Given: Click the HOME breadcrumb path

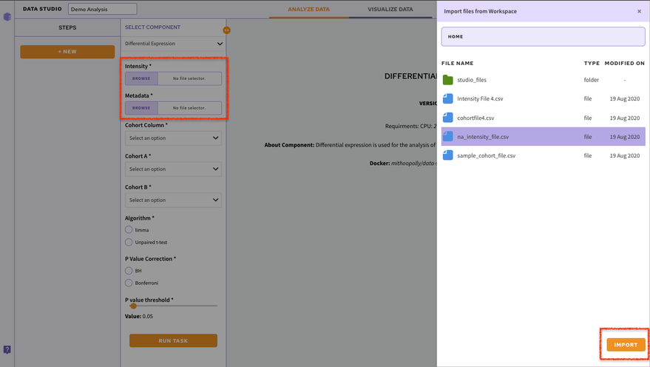Looking at the screenshot, I should coord(456,36).
